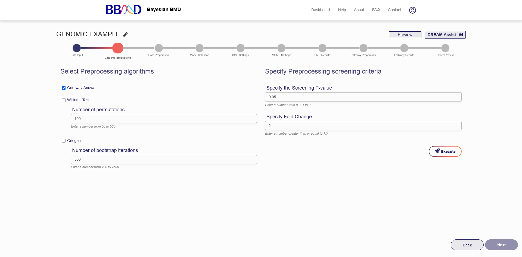Click the BBMD logo icon

pyautogui.click(x=123, y=10)
